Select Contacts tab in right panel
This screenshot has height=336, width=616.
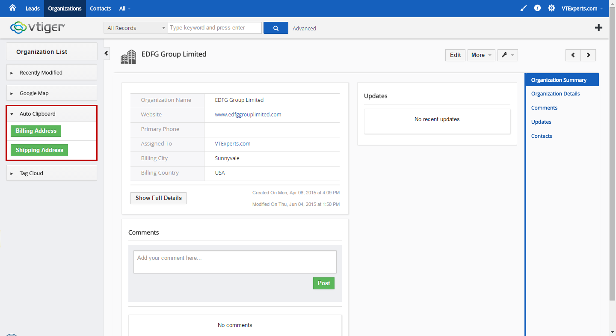542,136
